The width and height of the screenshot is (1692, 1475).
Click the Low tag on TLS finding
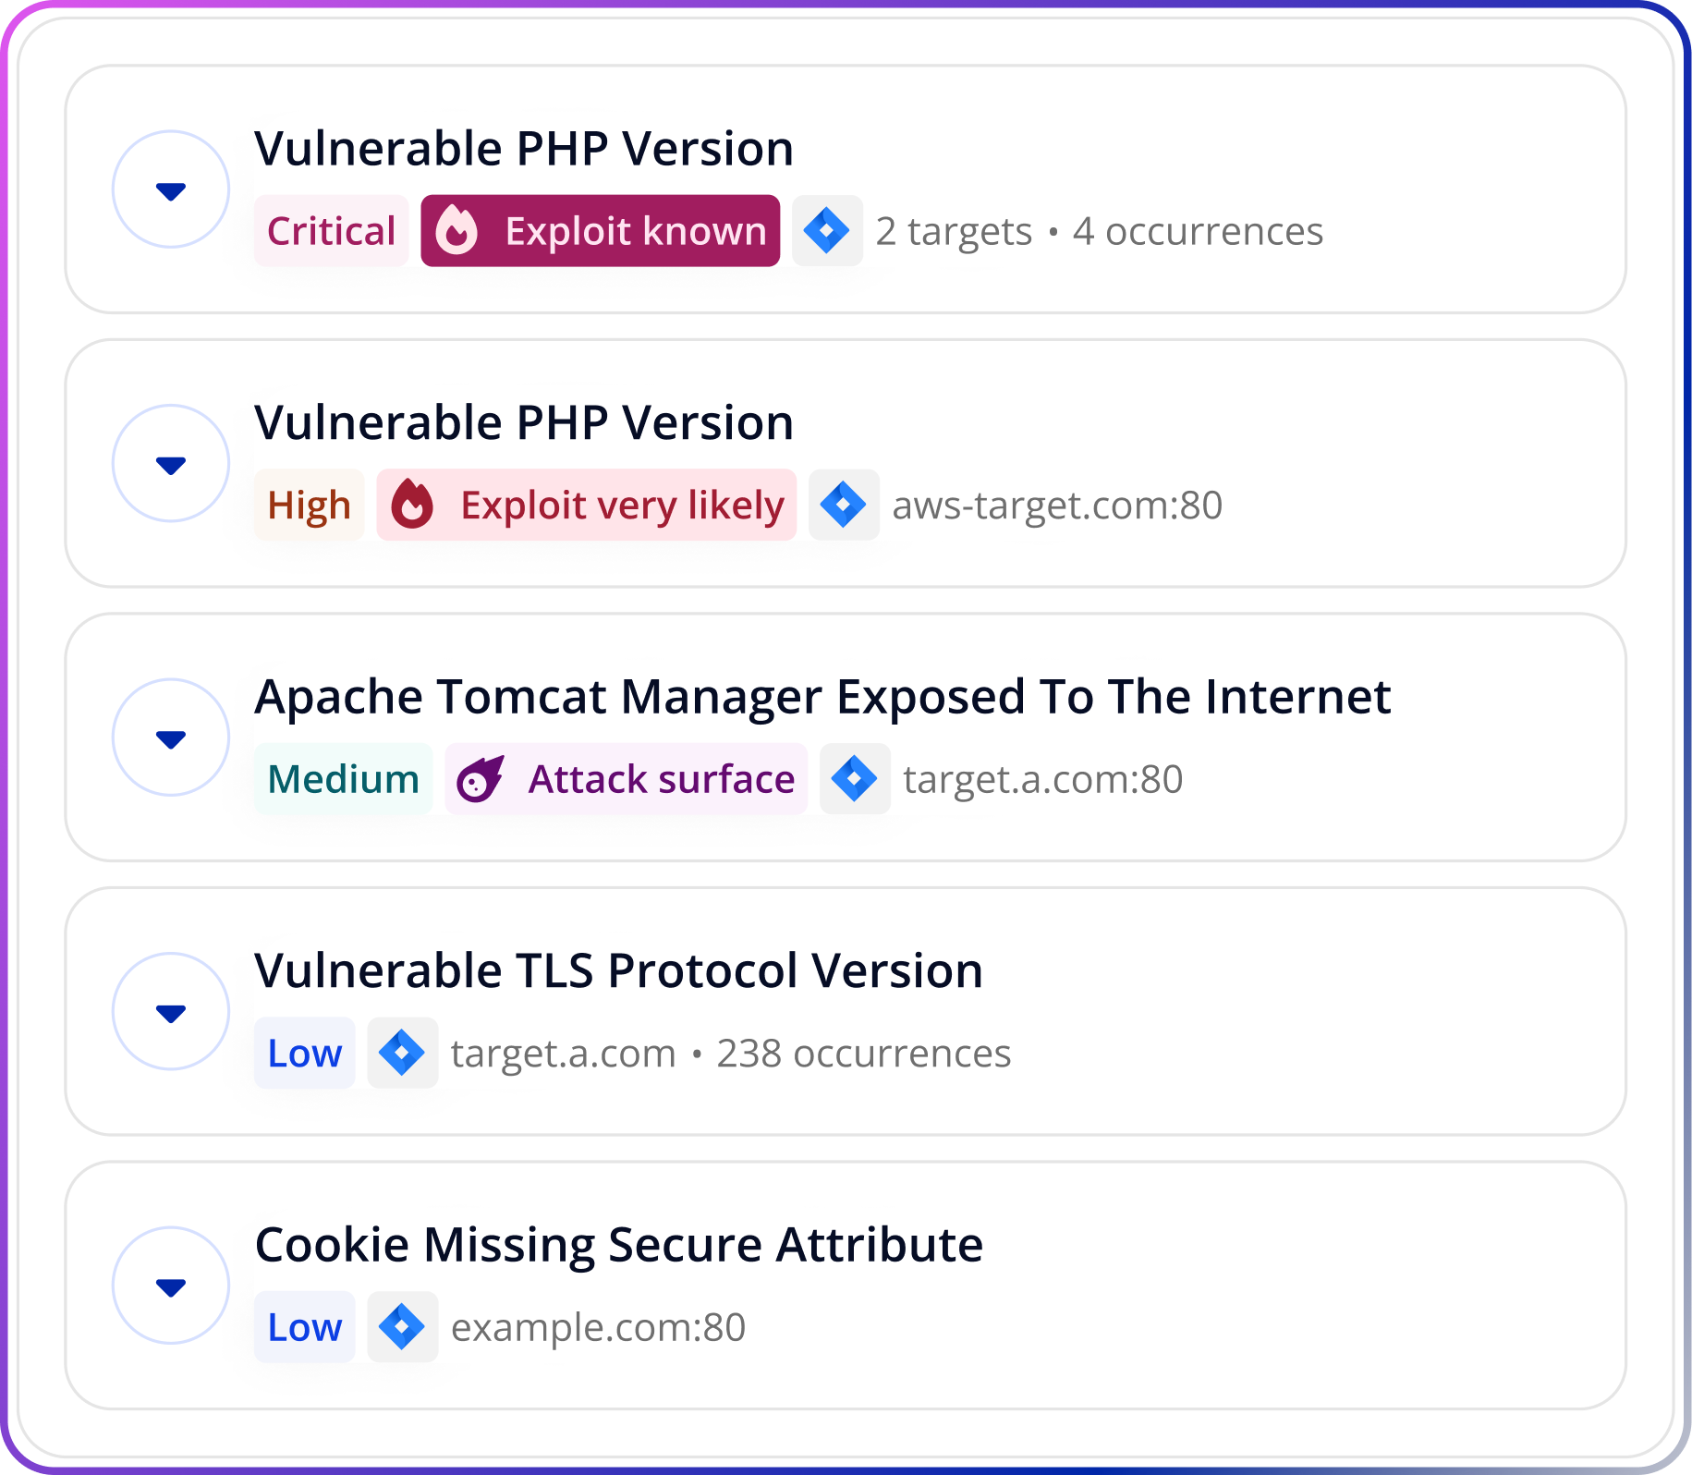[x=305, y=1053]
